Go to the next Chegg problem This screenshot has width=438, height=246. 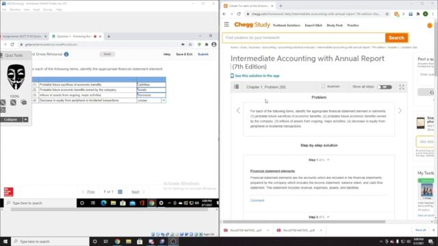[400, 111]
